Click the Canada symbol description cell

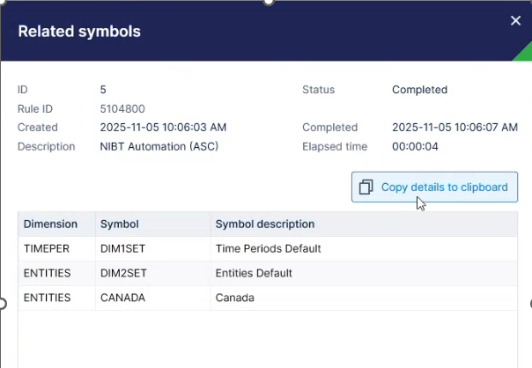point(234,298)
